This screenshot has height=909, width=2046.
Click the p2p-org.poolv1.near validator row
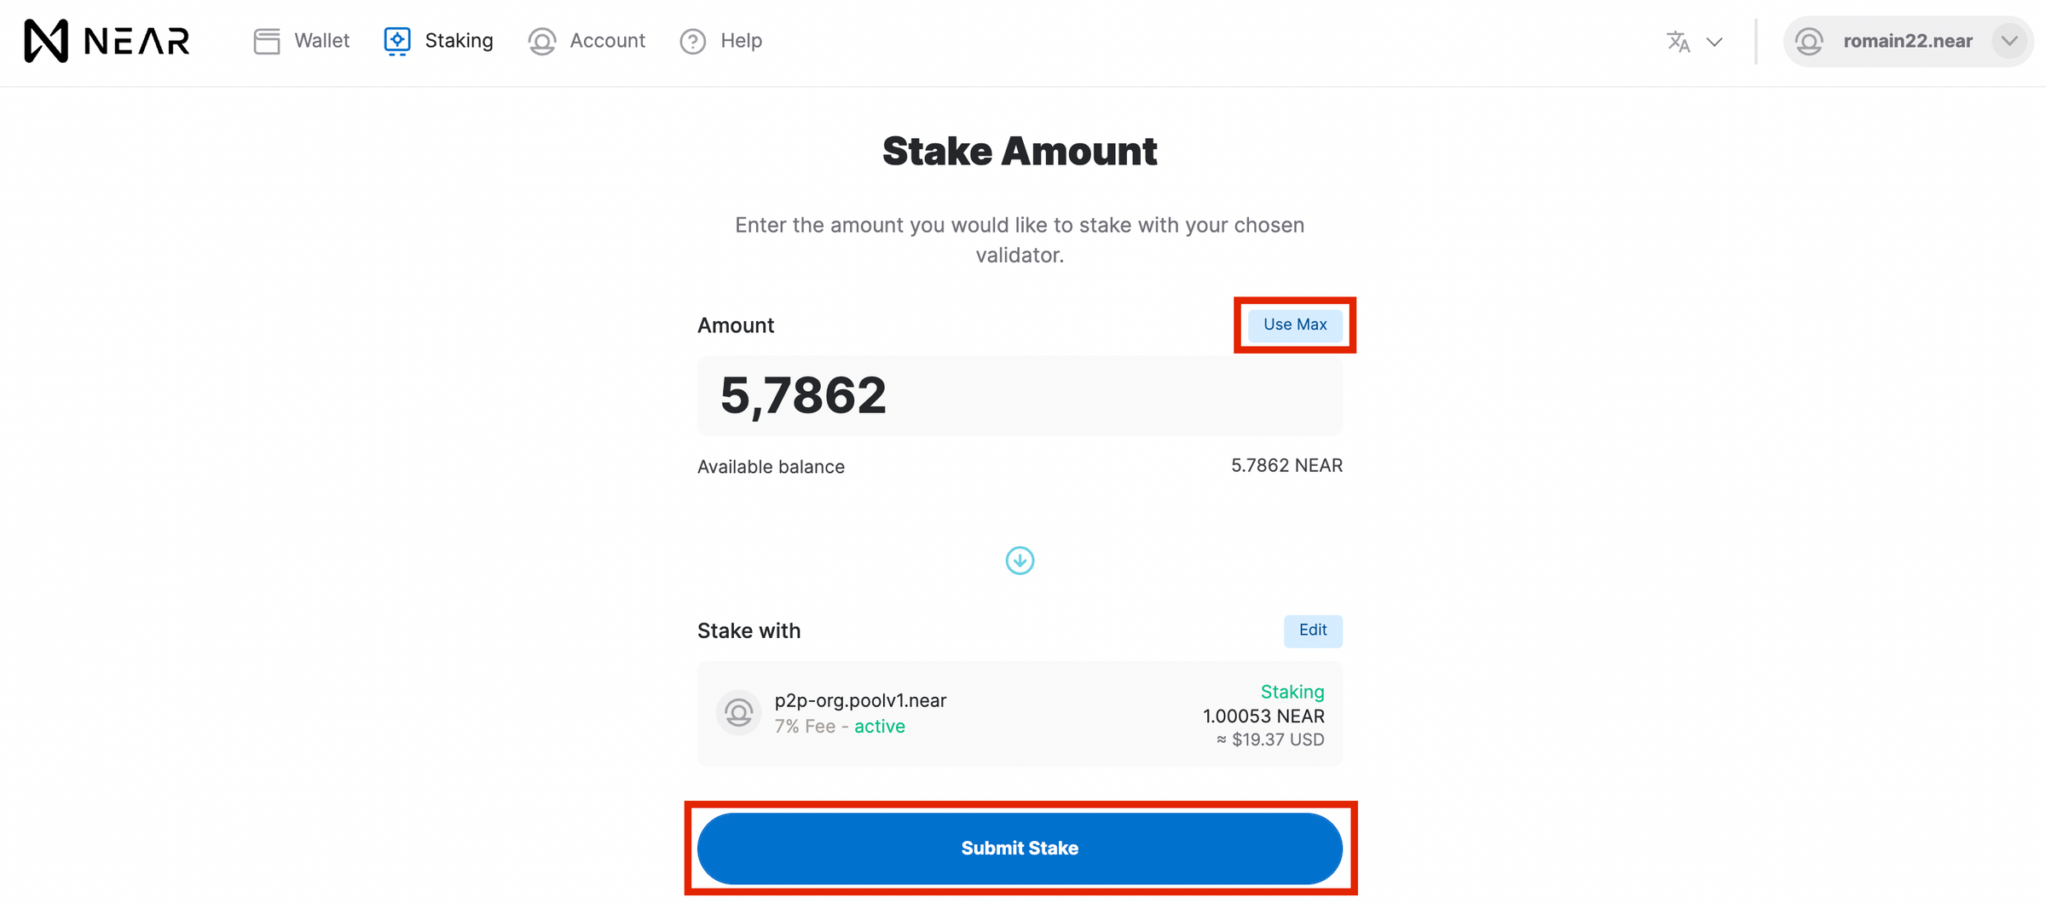point(1020,714)
